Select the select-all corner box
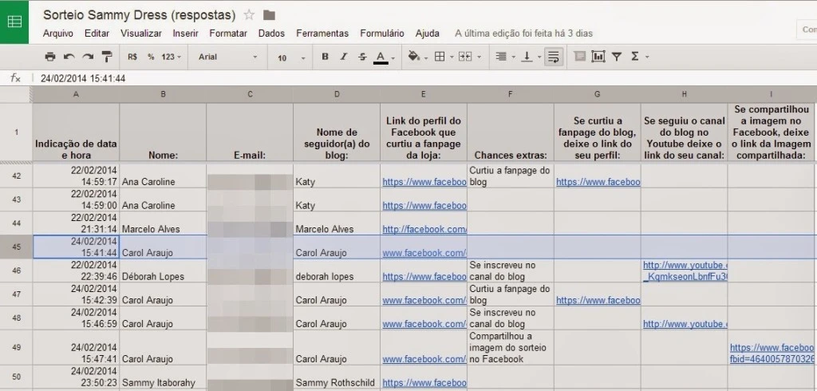817x391 pixels. [16, 94]
